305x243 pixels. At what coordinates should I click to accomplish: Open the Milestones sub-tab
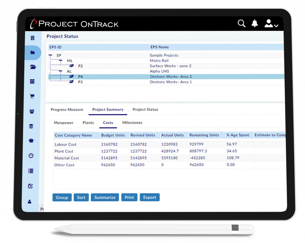(132, 123)
